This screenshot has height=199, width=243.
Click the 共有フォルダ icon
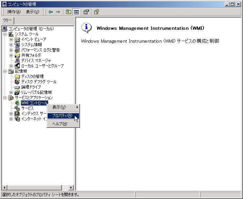tap(17, 55)
